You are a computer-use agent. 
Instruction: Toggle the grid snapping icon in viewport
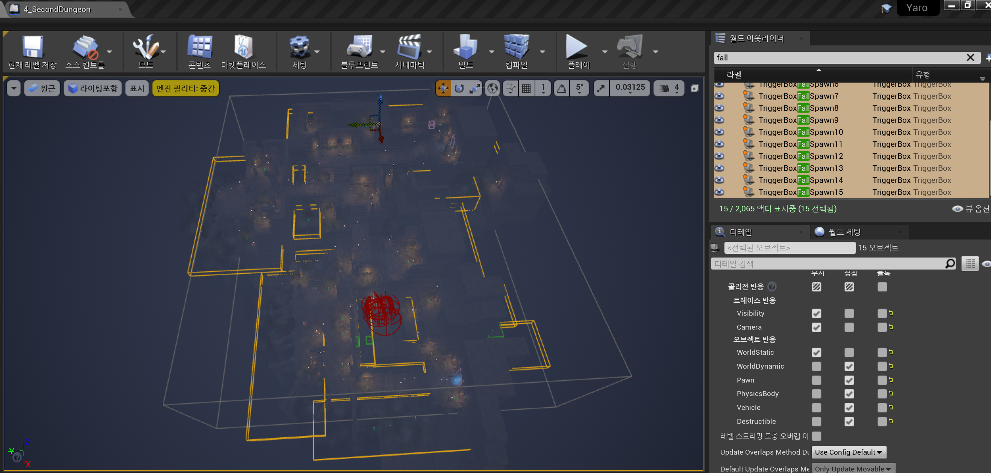coord(526,89)
